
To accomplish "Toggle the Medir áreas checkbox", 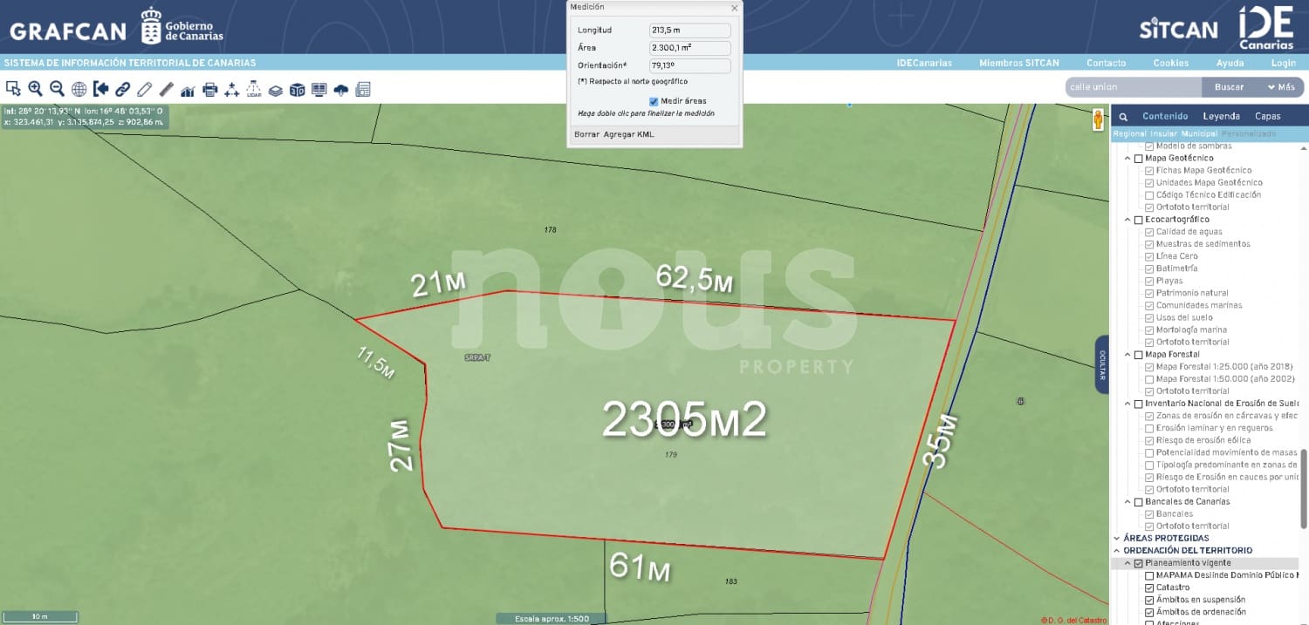I will tap(654, 101).
